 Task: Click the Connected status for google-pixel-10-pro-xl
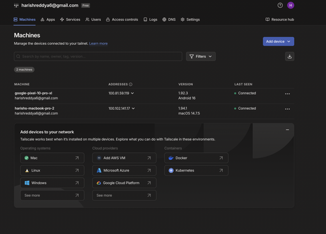tap(245, 93)
